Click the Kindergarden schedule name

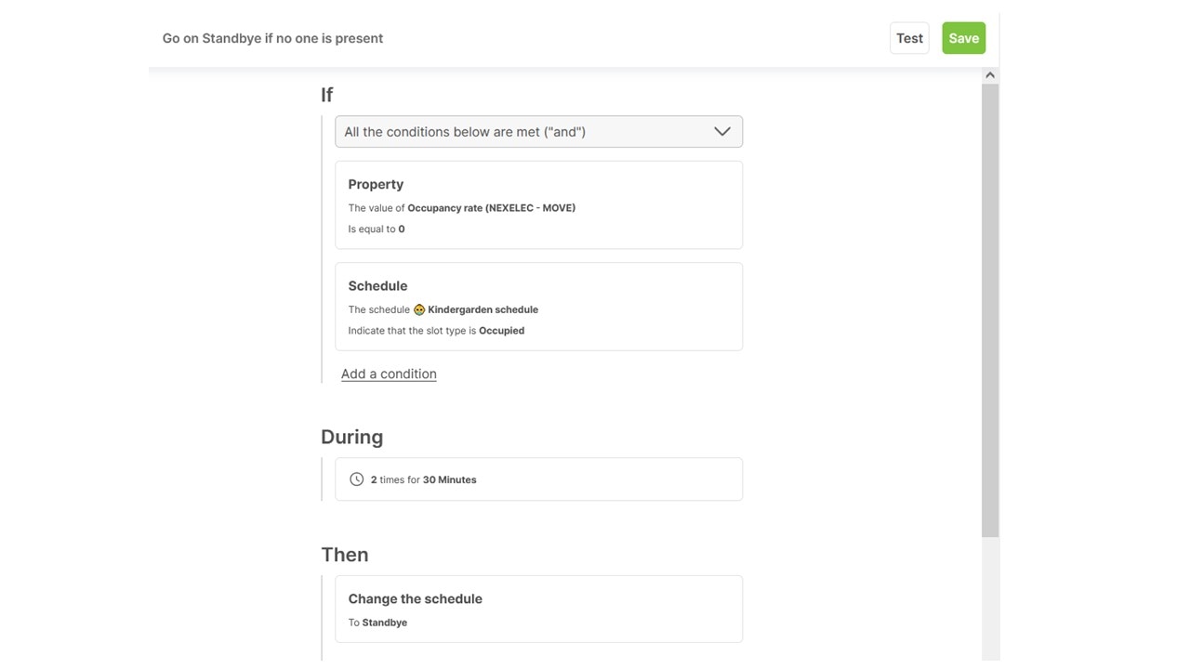(x=483, y=309)
